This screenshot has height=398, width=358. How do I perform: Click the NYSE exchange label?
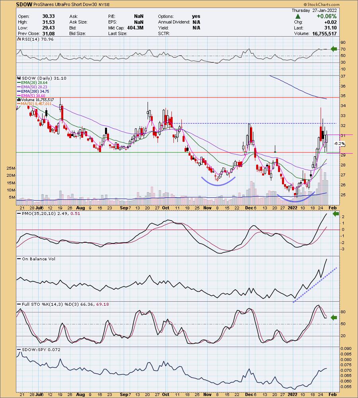tap(104, 4)
